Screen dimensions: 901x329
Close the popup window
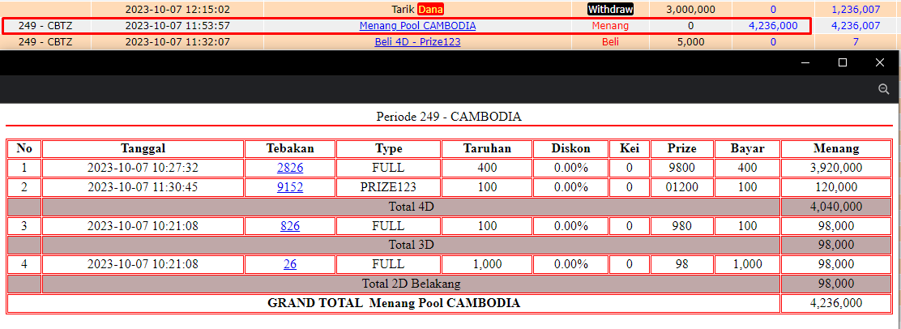click(x=880, y=62)
